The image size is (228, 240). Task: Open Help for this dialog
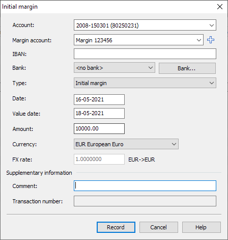(x=202, y=227)
